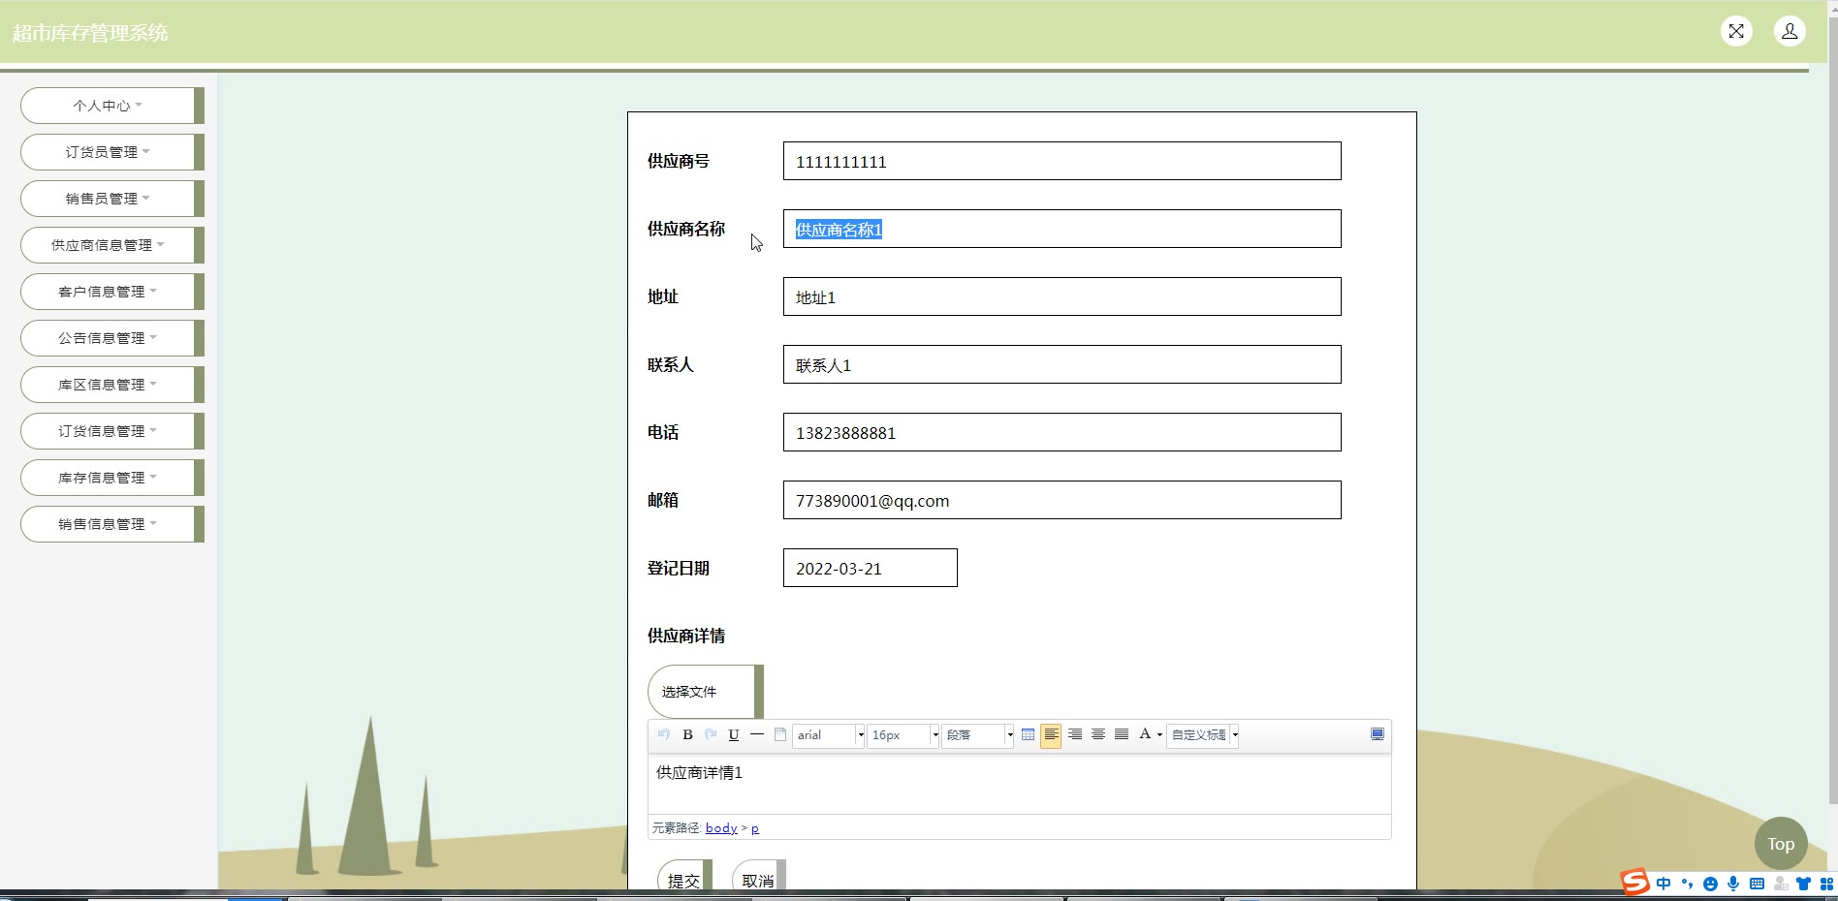Click the Sogou input method S logo

coord(1634,883)
